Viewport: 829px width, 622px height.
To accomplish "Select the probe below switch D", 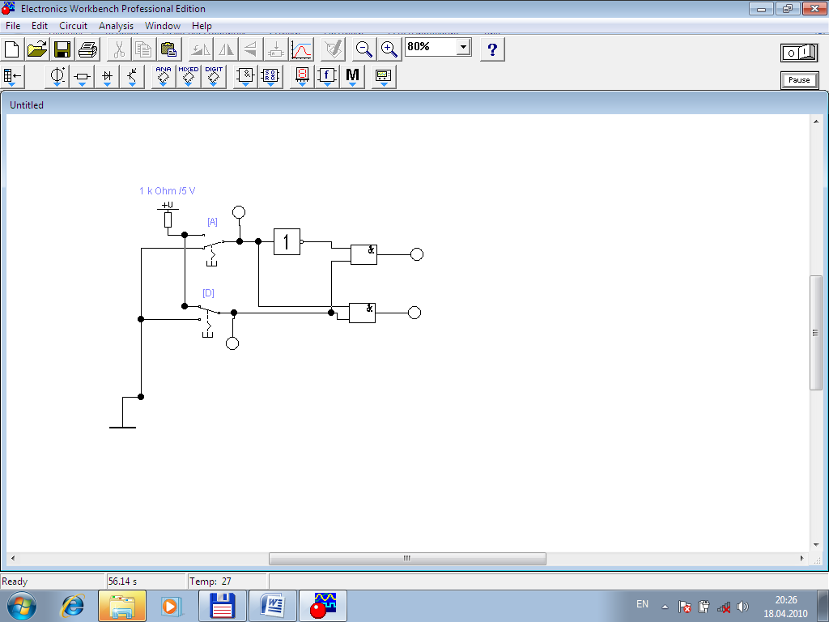I will coord(232,343).
